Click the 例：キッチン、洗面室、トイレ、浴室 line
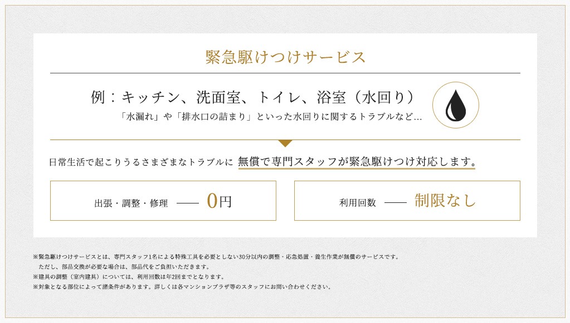The width and height of the screenshot is (570, 323). pos(252,97)
